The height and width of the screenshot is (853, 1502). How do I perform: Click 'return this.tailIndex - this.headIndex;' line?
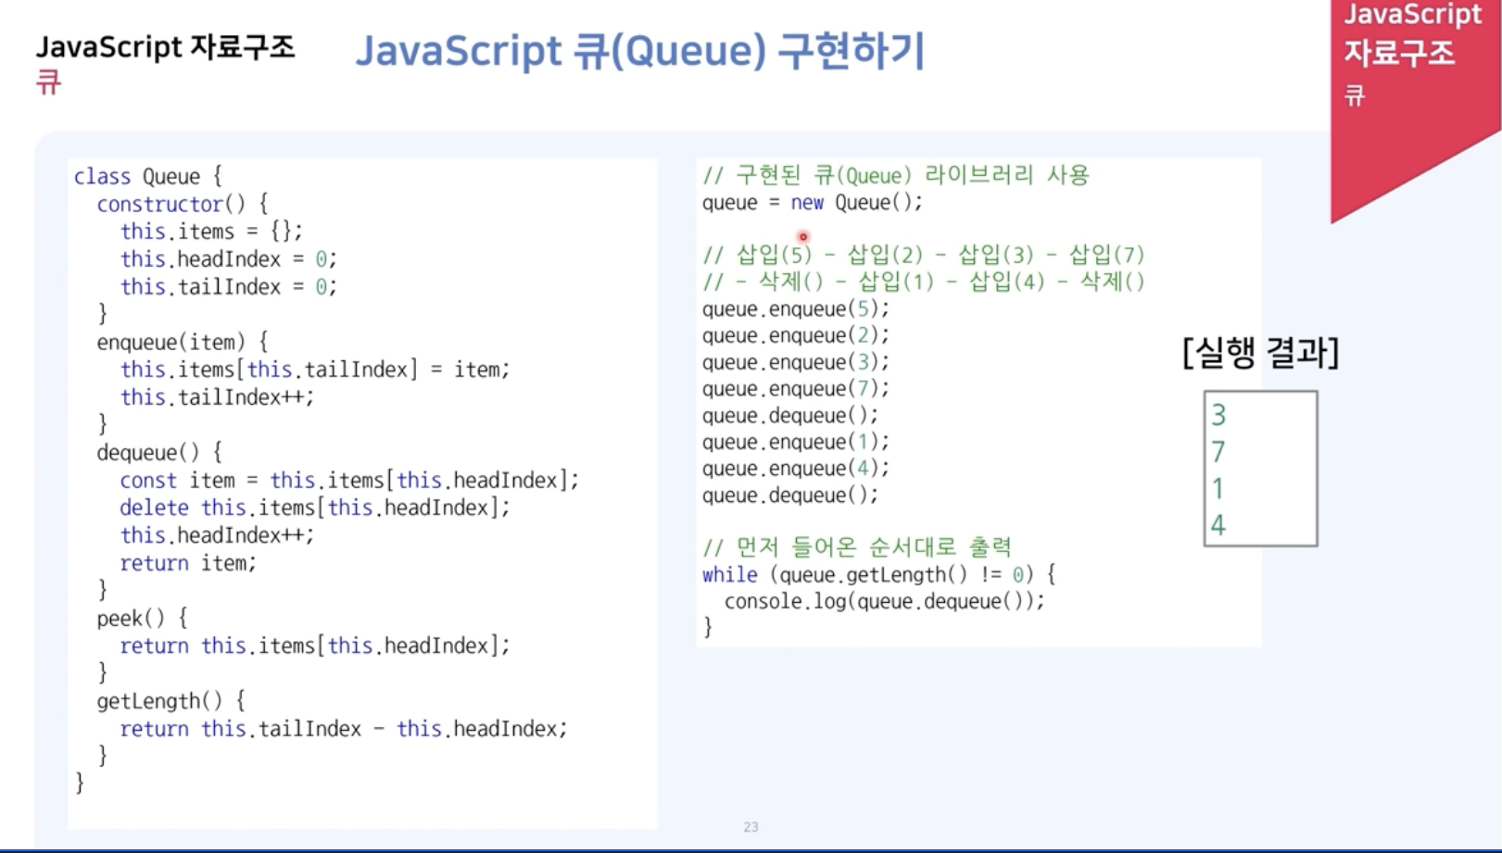click(344, 729)
